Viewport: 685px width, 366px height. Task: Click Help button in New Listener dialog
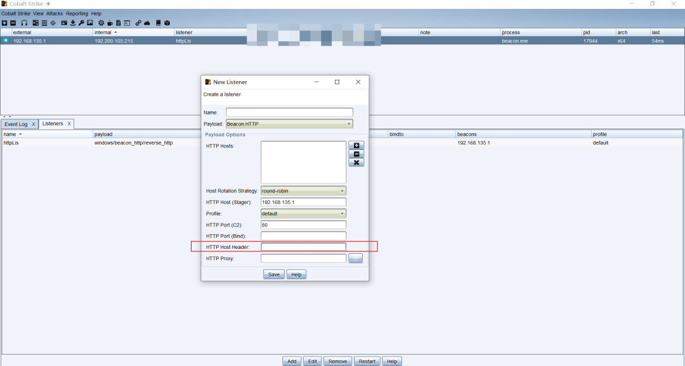click(x=296, y=274)
